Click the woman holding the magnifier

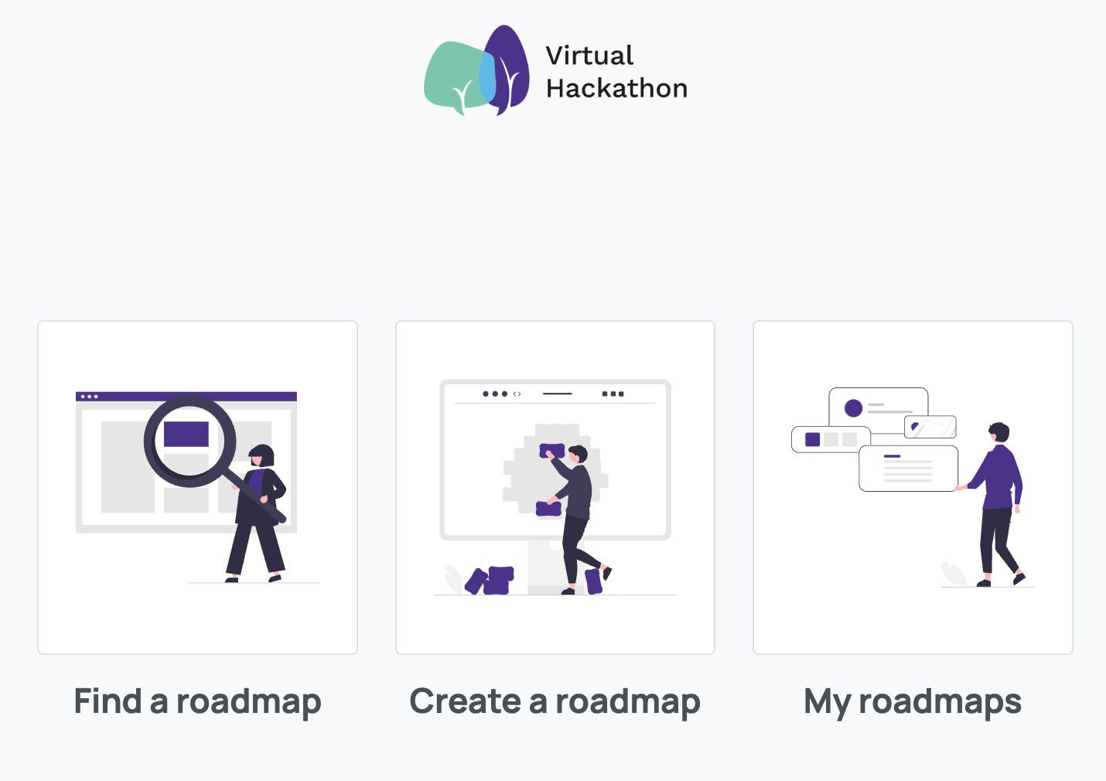pyautogui.click(x=258, y=513)
